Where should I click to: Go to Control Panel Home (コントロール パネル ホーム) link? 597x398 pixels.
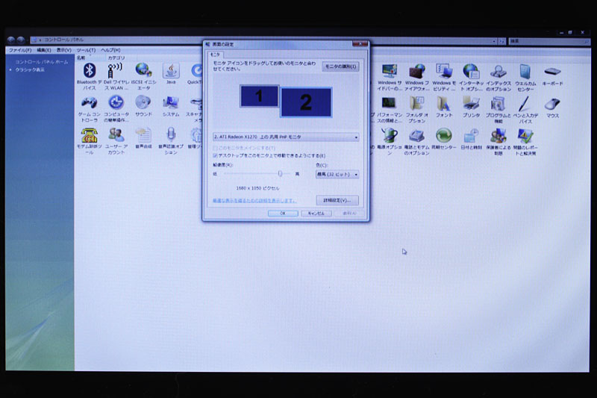[x=41, y=62]
